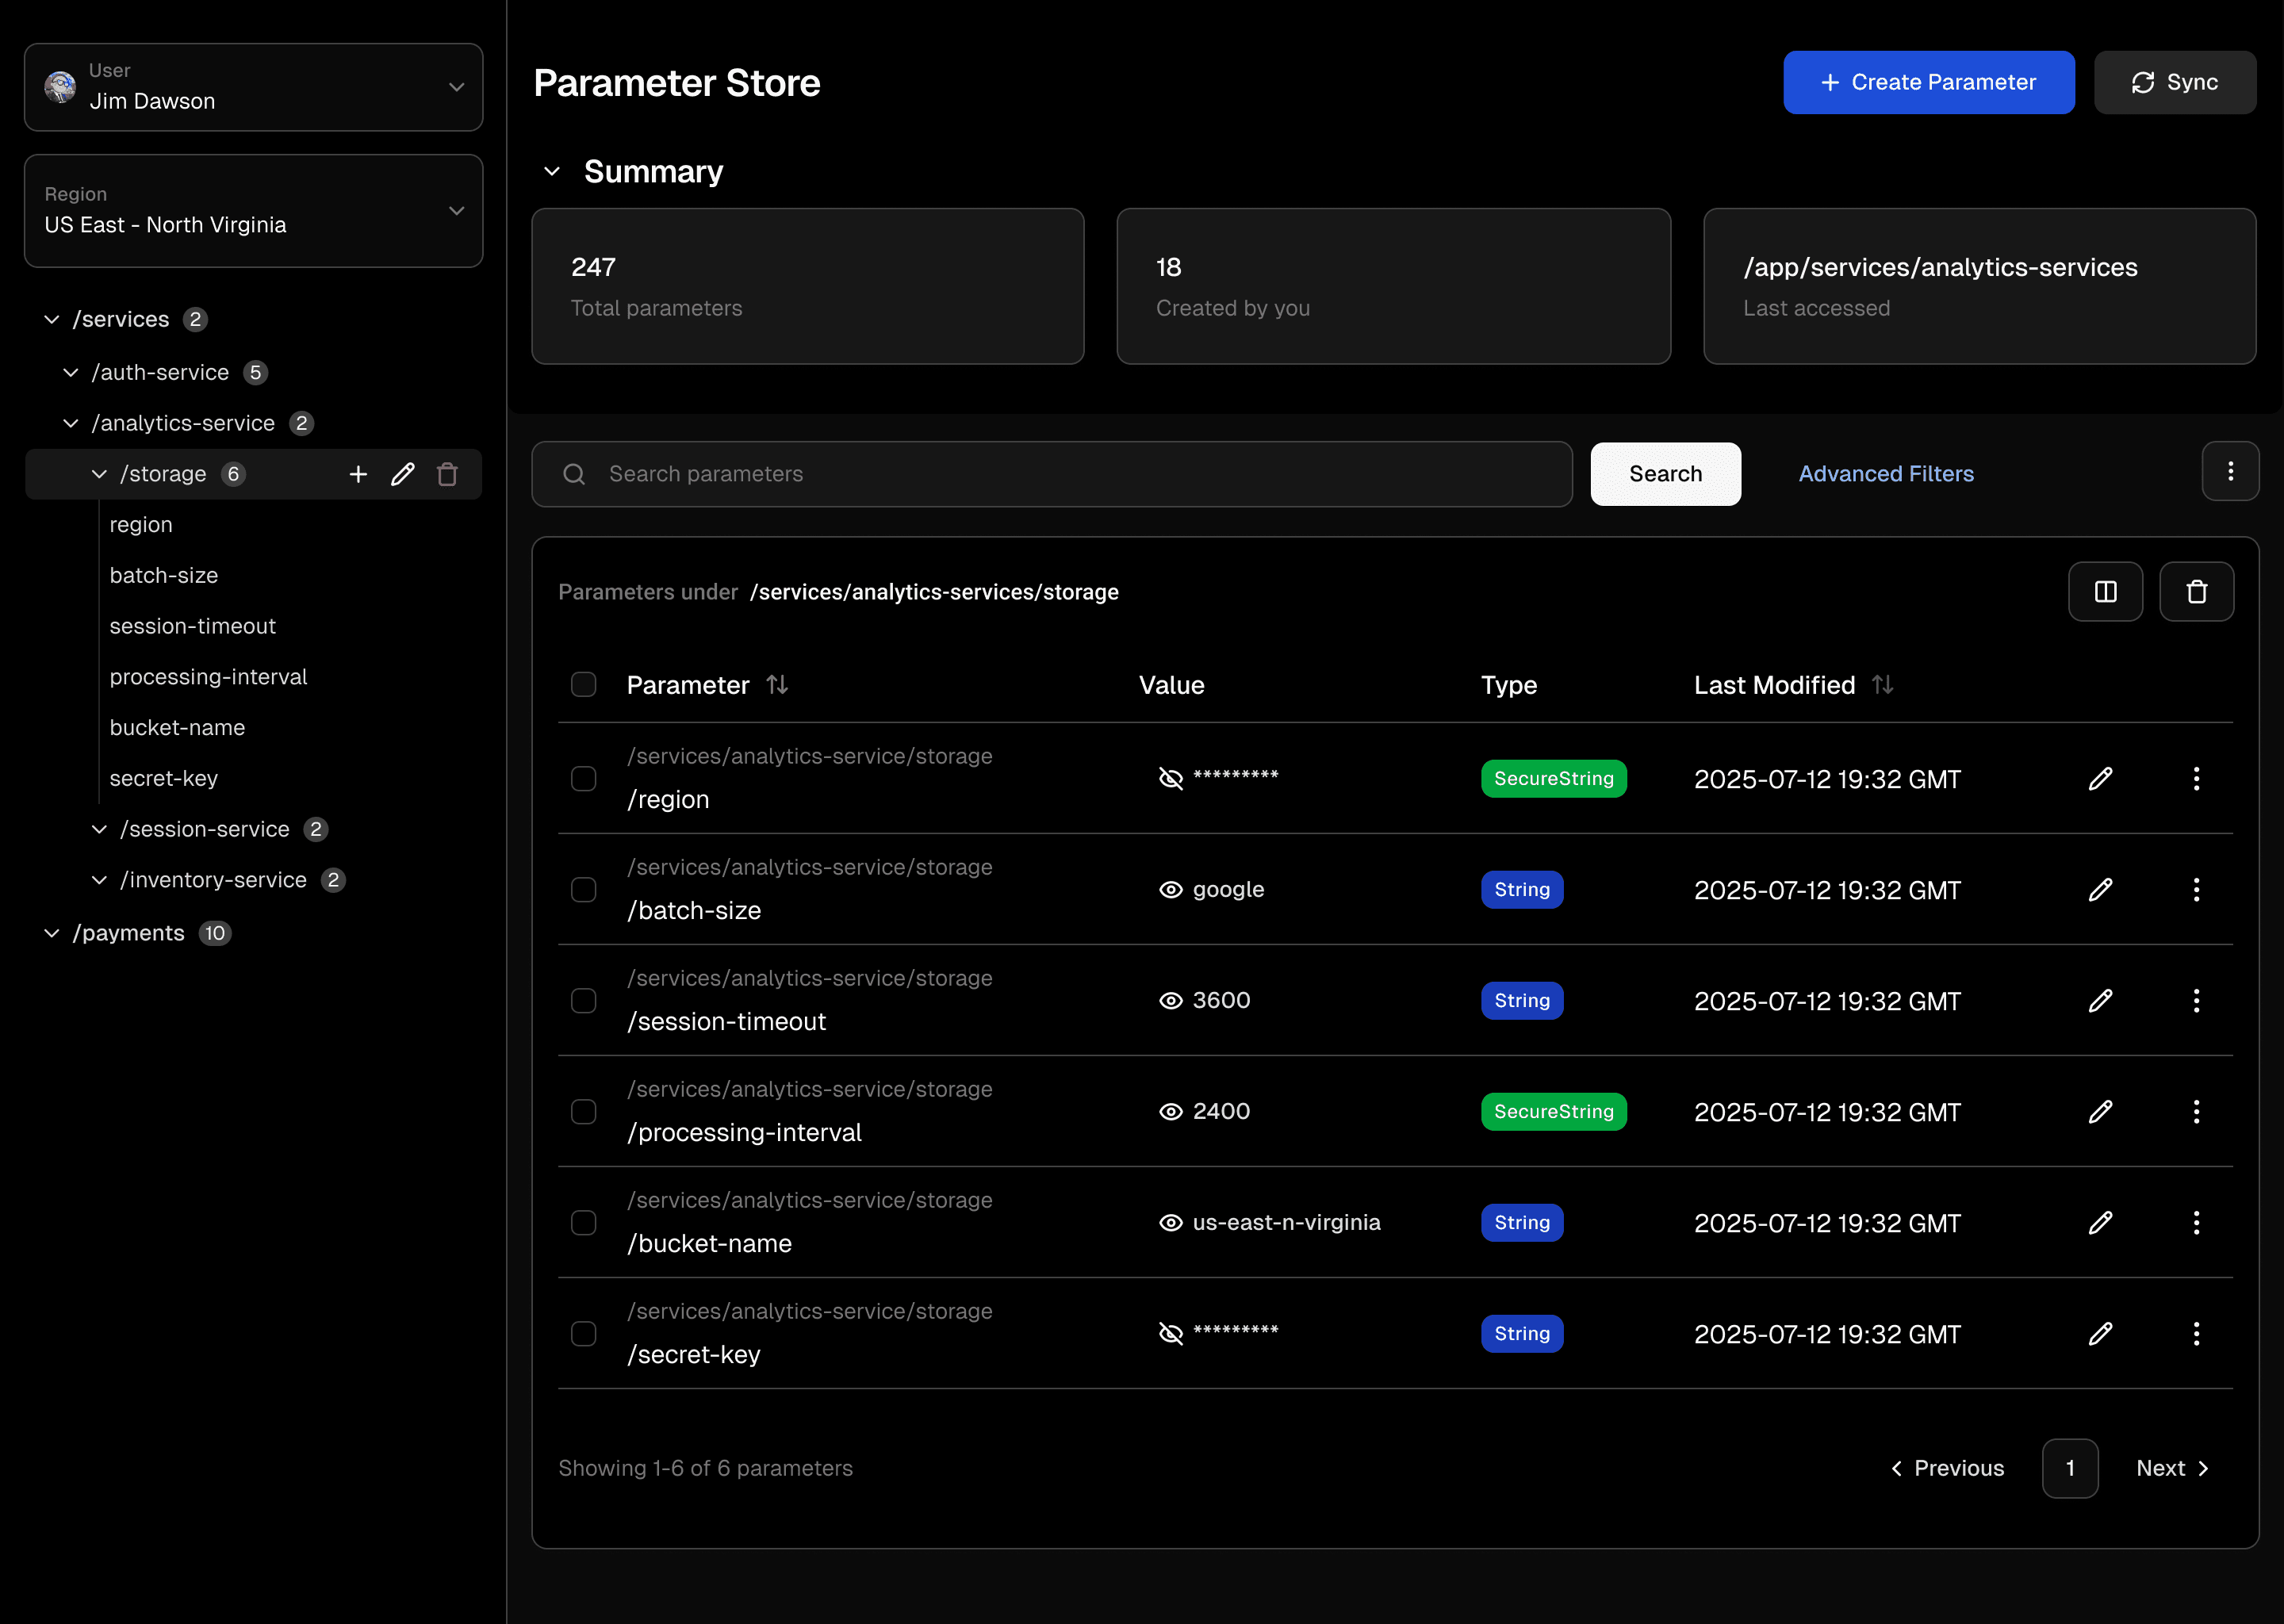
Task: Click the pencil icon on storage folder
Action: click(x=403, y=474)
